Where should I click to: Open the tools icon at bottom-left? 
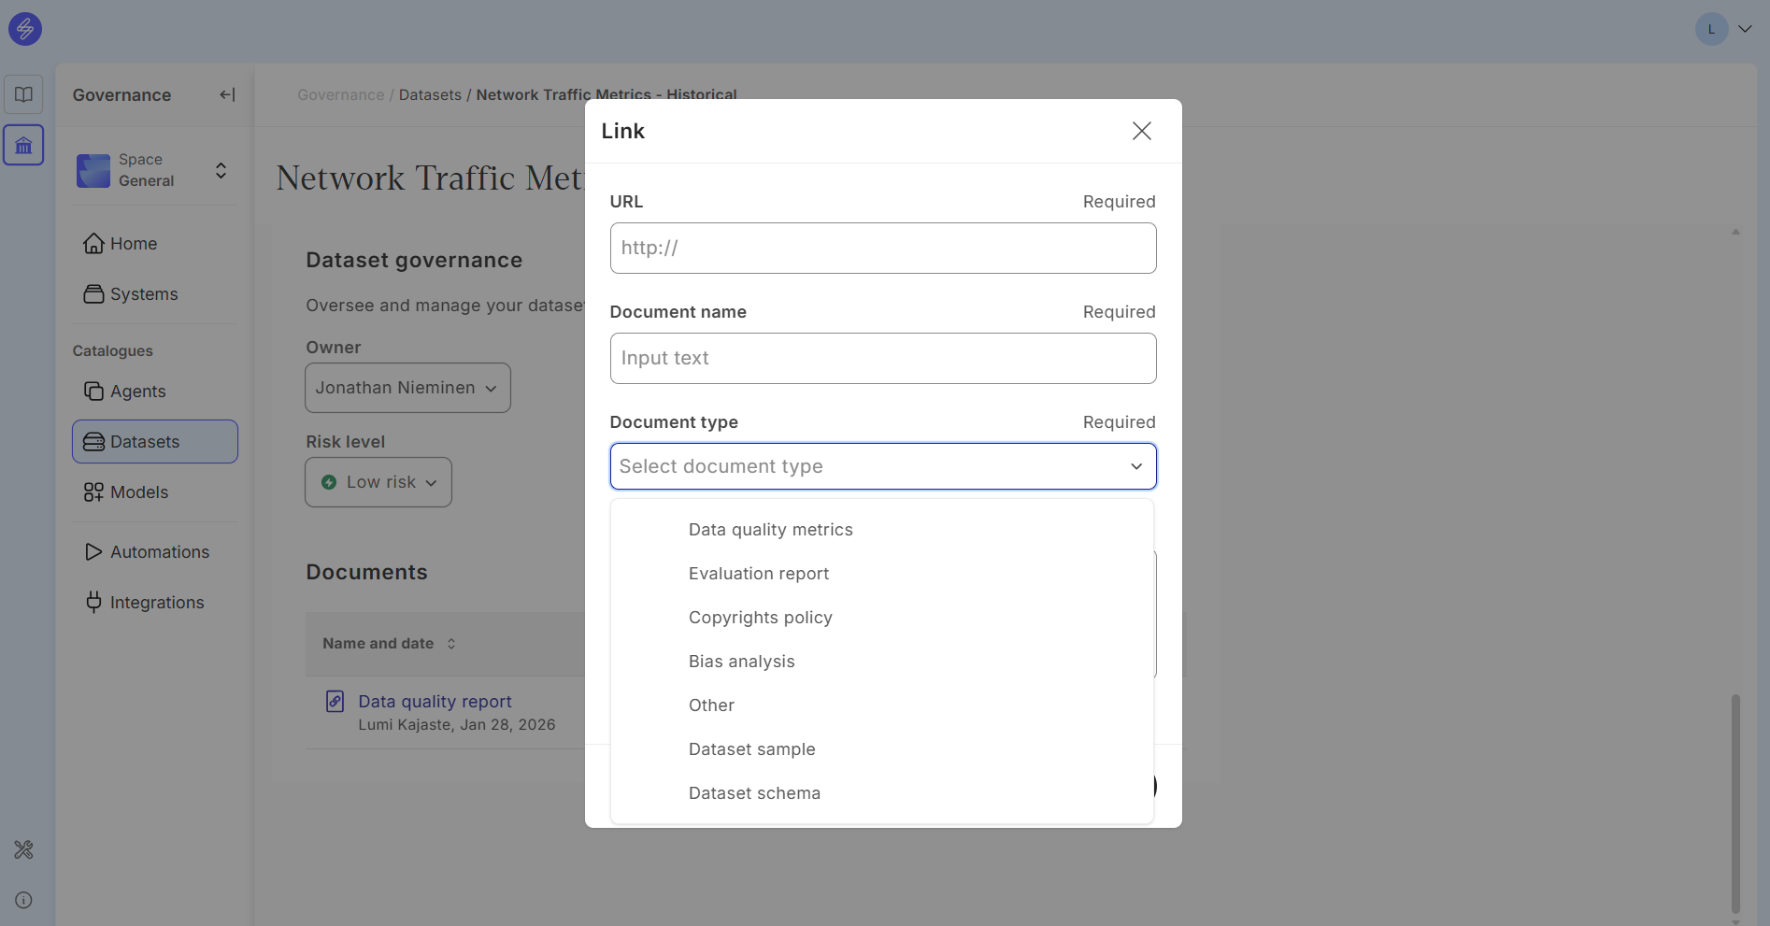(x=23, y=849)
